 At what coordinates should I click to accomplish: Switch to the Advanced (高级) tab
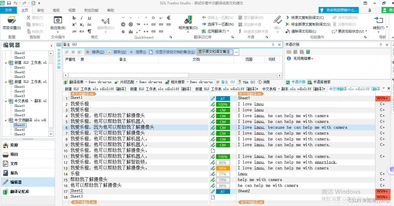(56, 10)
